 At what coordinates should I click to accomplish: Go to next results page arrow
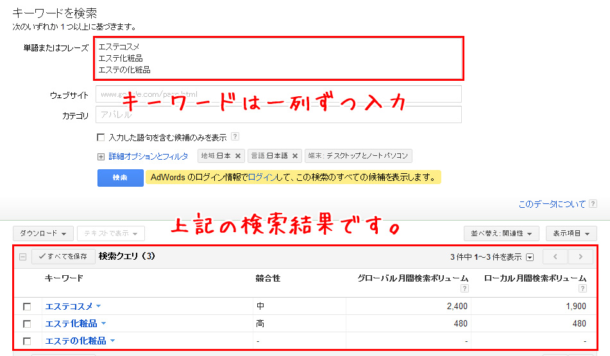[x=580, y=257]
